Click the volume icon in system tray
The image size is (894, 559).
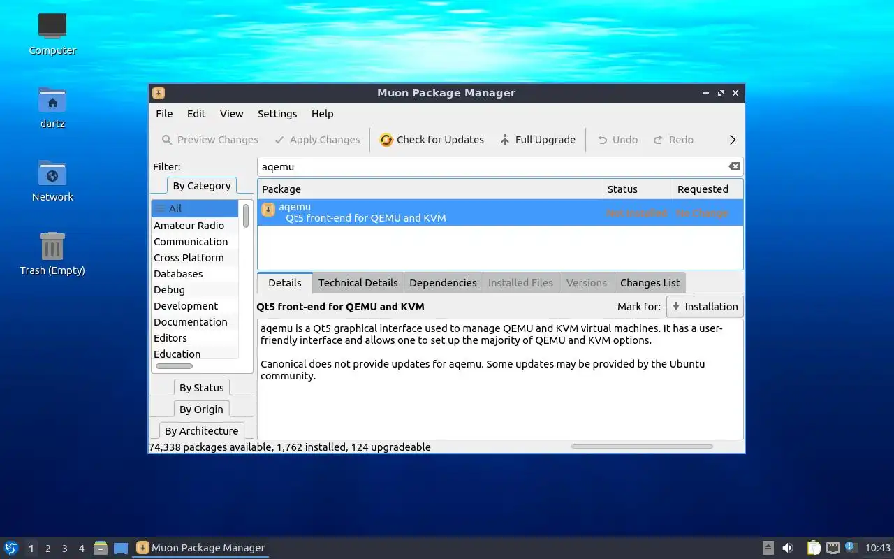(x=788, y=548)
